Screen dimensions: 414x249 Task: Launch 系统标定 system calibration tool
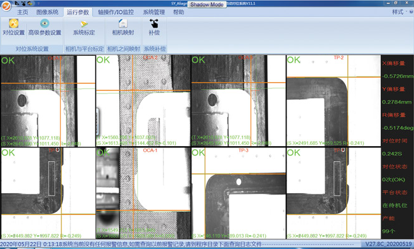(x=84, y=28)
